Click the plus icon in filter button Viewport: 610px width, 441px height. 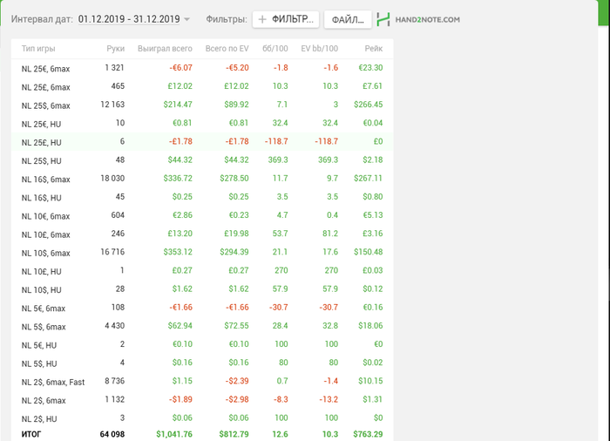262,19
